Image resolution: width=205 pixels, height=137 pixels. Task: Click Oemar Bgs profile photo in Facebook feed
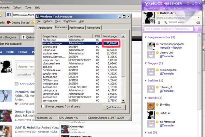[x=6, y=116]
